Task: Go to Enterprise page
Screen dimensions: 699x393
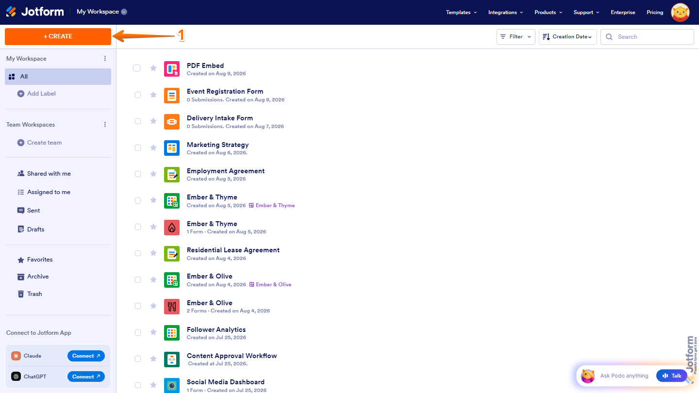Action: coord(623,12)
